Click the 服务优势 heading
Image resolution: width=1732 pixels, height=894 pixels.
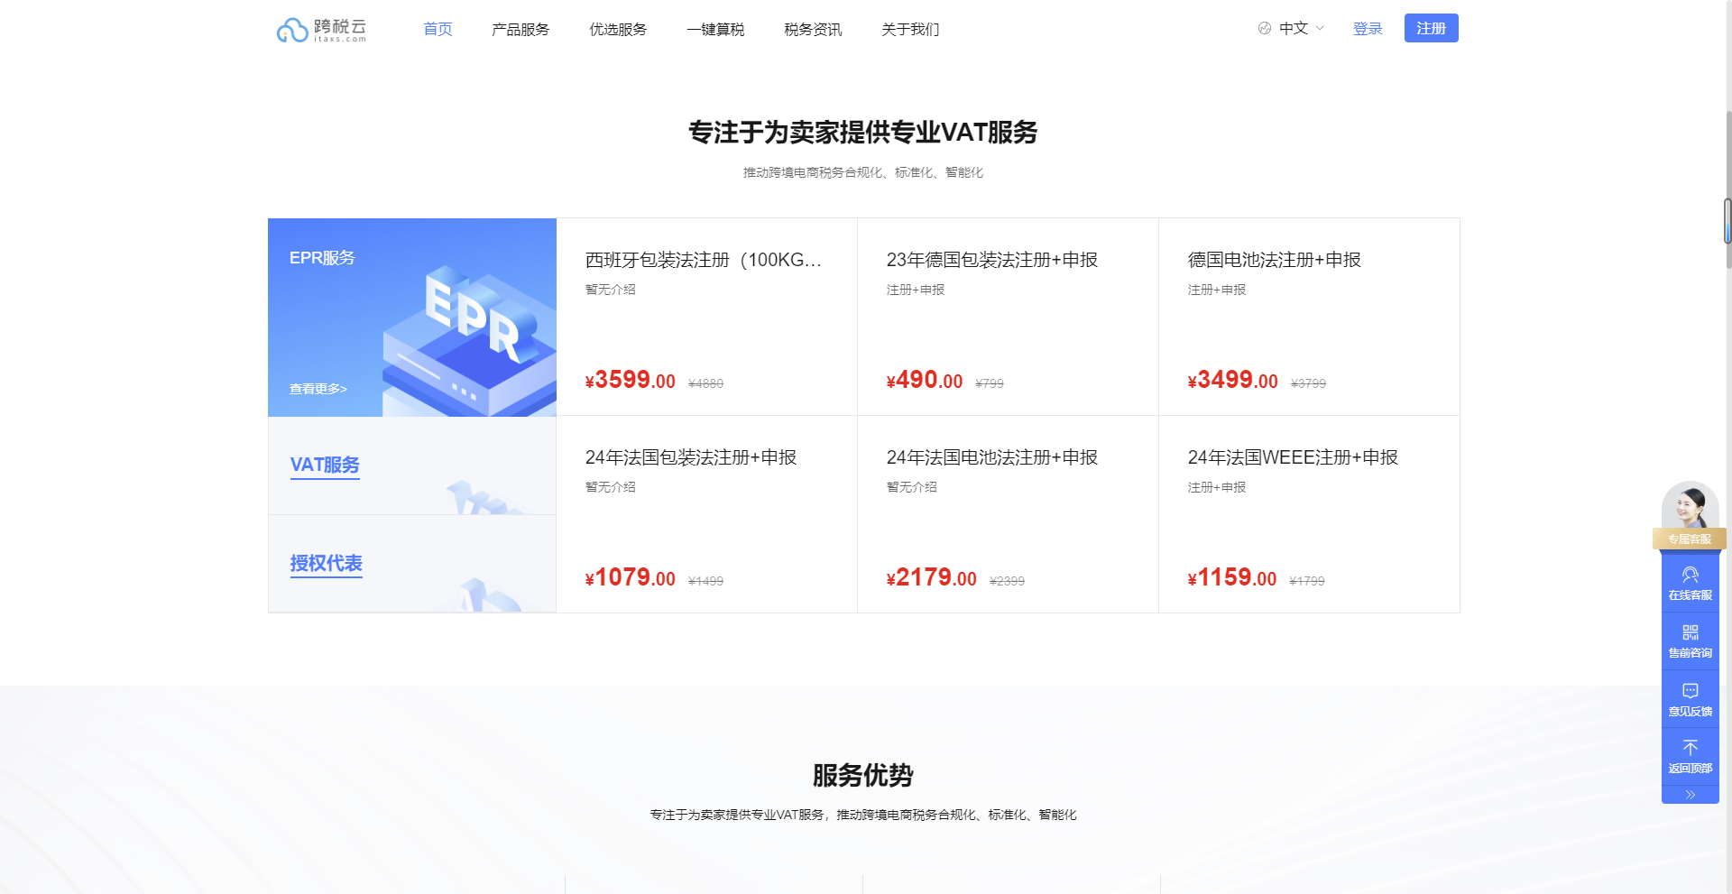pos(863,775)
